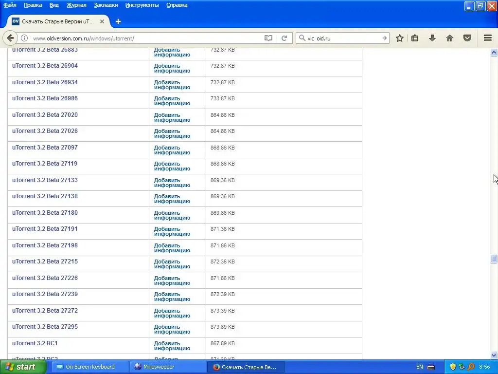Open uTorrent 3.2 Beta 27239 link
The height and width of the screenshot is (374, 498).
pos(45,294)
